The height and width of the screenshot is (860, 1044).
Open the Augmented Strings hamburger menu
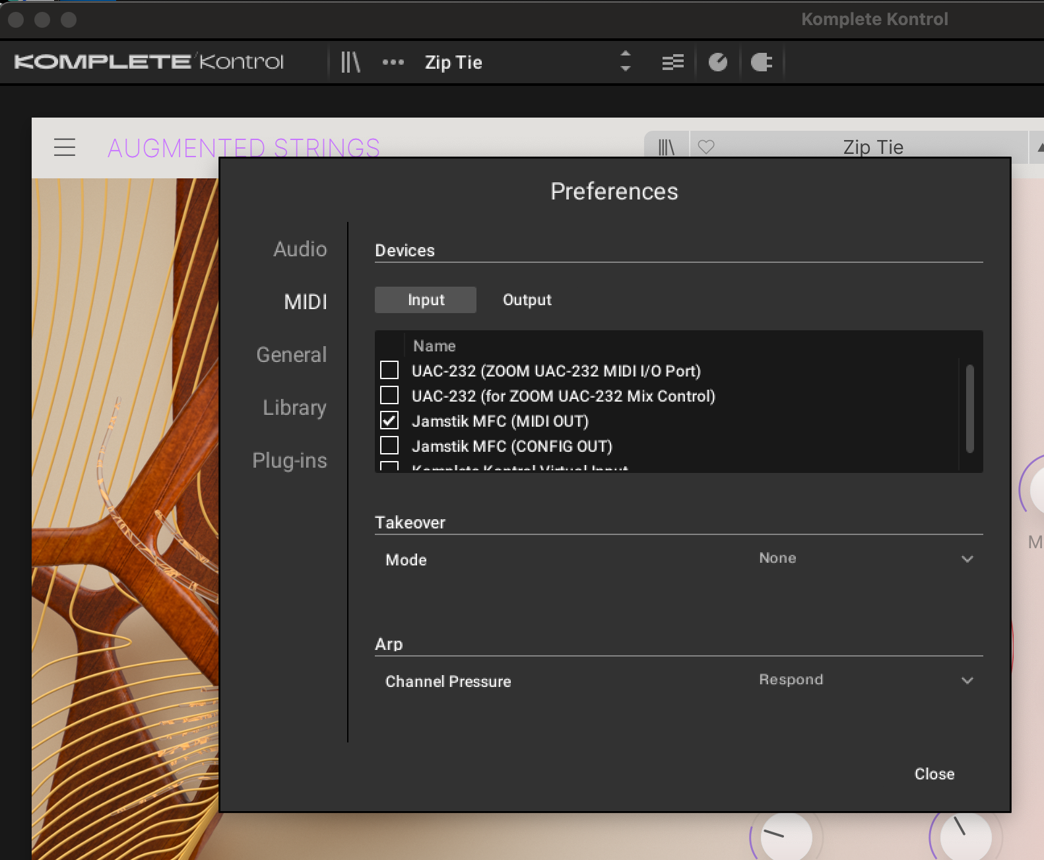click(x=65, y=147)
